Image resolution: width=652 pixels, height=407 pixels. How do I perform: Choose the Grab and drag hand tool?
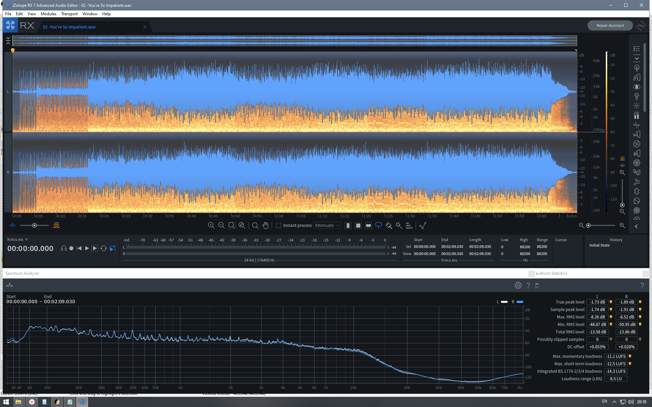pos(266,225)
